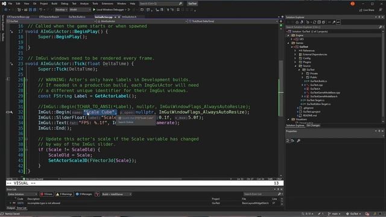Click the Home icon in Solution Explorer toolbar
386x217 pixels.
pos(297,22)
